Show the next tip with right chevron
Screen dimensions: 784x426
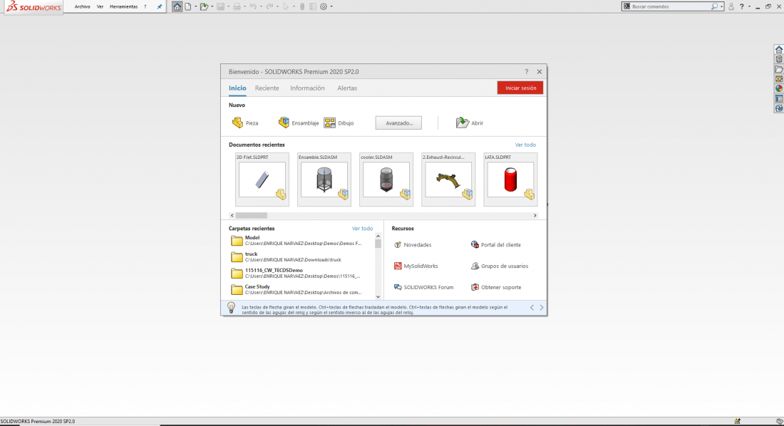tap(542, 308)
